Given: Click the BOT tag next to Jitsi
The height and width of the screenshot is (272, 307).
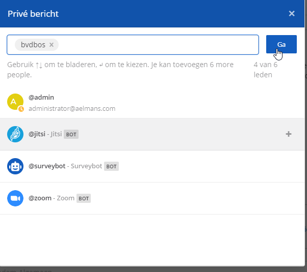Looking at the screenshot, I should click(x=71, y=134).
